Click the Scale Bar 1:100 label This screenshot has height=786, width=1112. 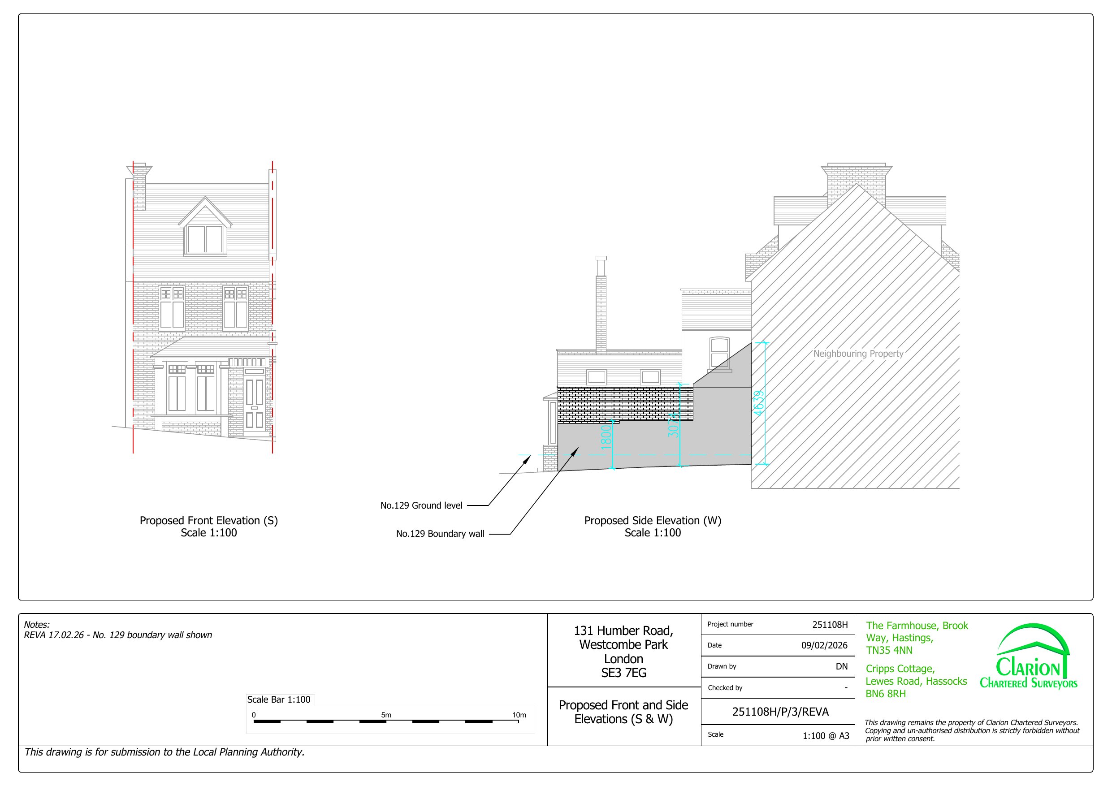[x=278, y=700]
